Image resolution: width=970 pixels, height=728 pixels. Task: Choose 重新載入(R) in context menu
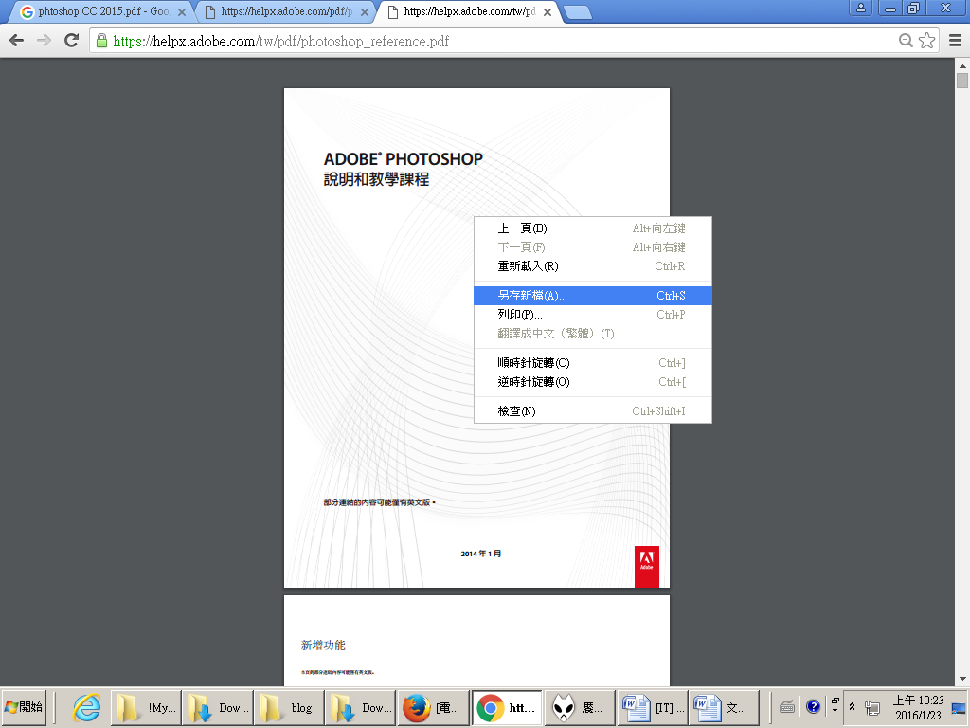(x=593, y=266)
